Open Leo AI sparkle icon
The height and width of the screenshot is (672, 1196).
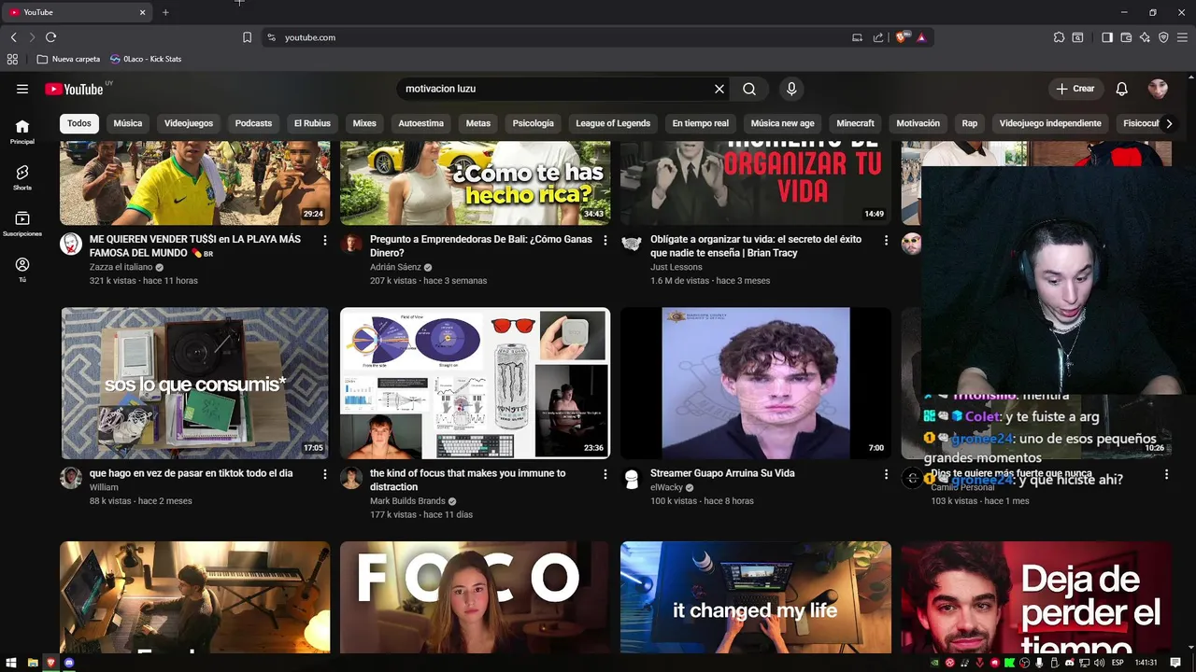pyautogui.click(x=1145, y=37)
